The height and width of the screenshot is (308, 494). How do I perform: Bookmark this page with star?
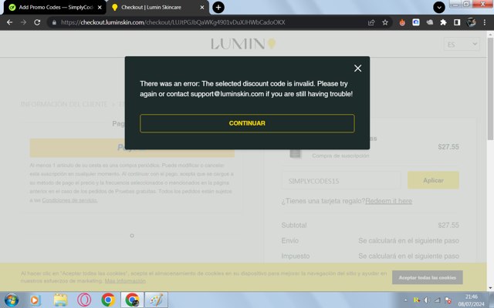(x=385, y=22)
